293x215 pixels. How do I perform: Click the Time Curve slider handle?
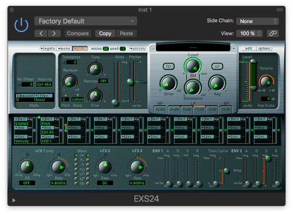pyautogui.click(x=226, y=170)
